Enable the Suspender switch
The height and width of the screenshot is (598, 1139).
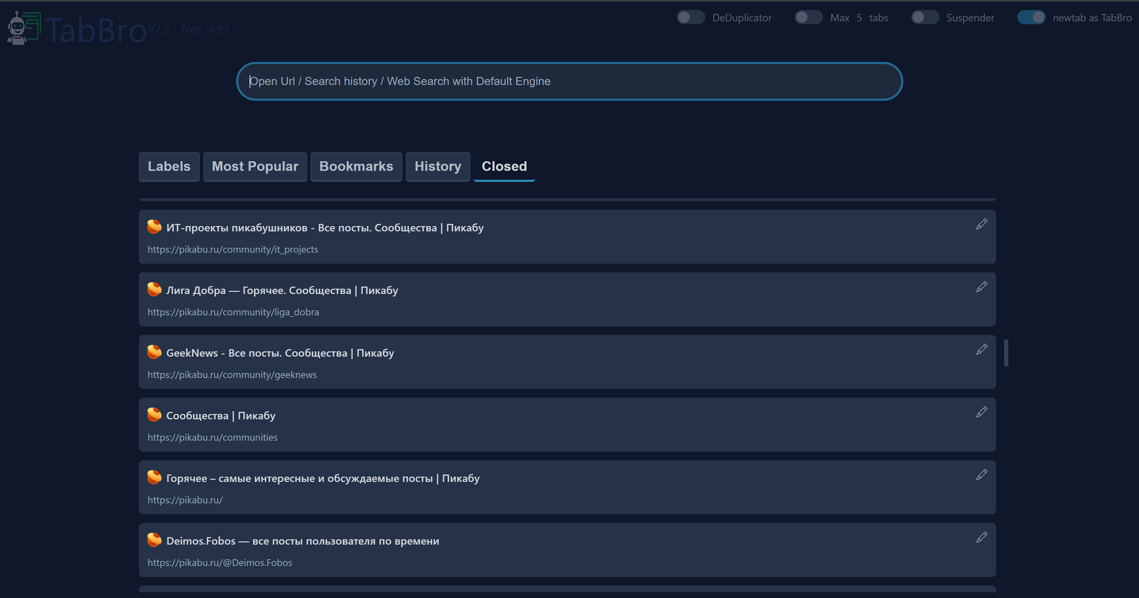tap(925, 17)
